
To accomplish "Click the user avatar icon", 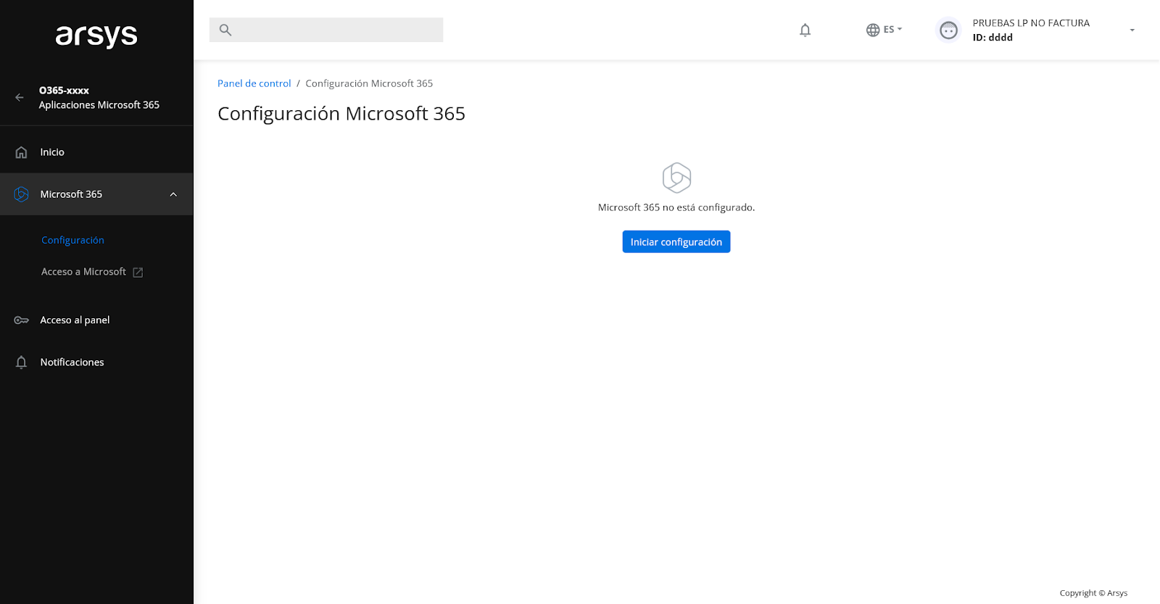I will (x=948, y=30).
